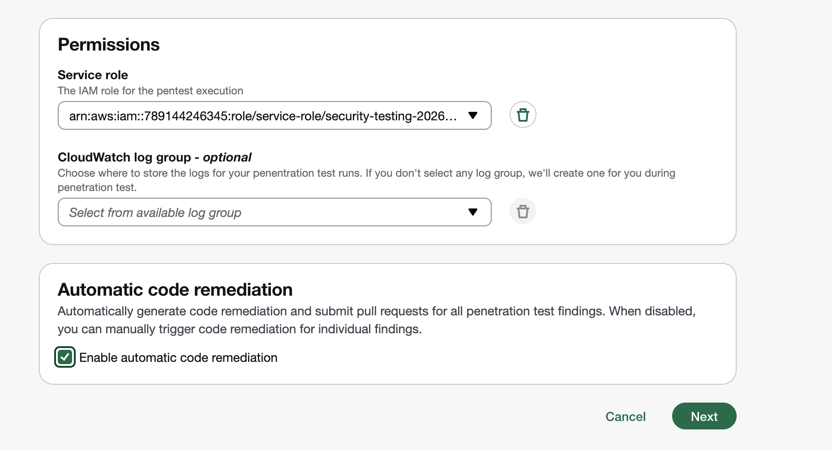Expand the CloudWatch log group dropdown

274,212
